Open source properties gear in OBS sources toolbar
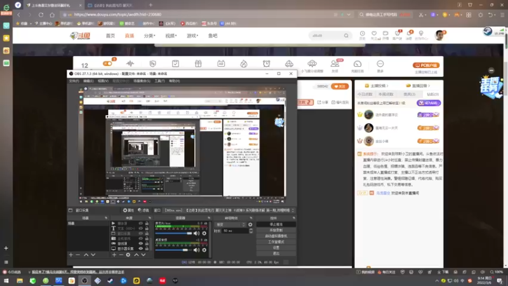 [x=128, y=255]
